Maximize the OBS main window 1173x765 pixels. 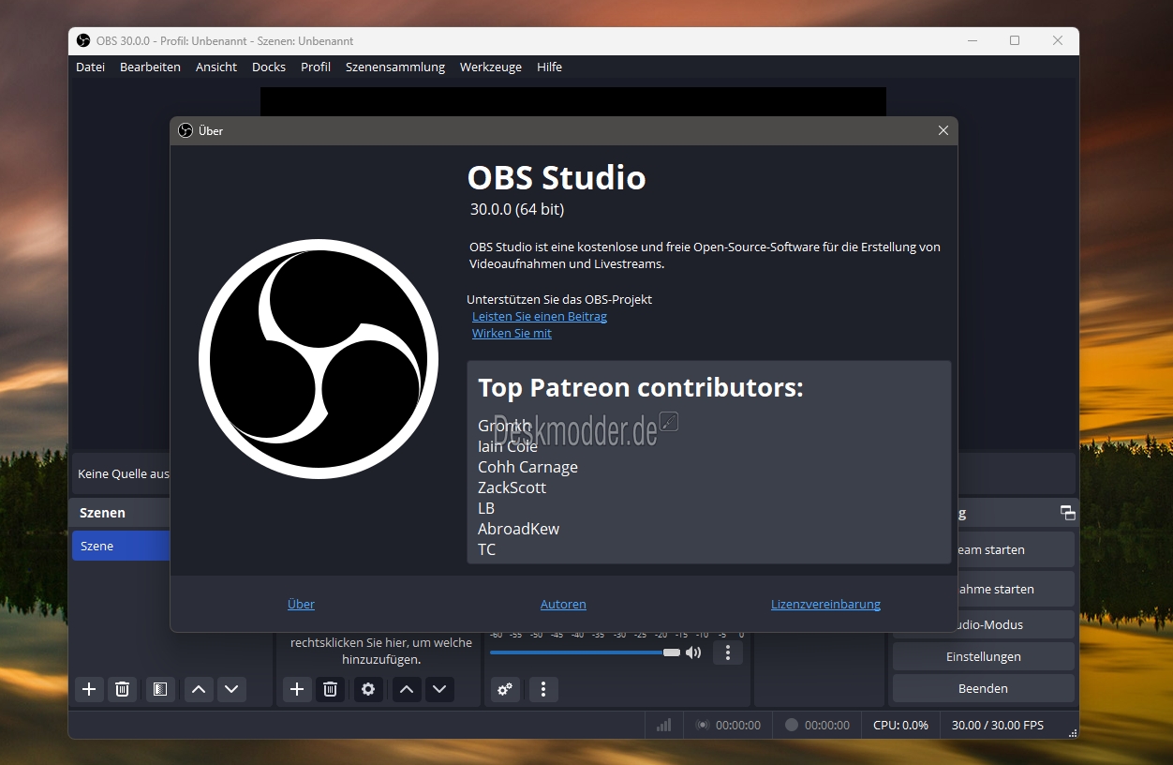pos(1015,41)
